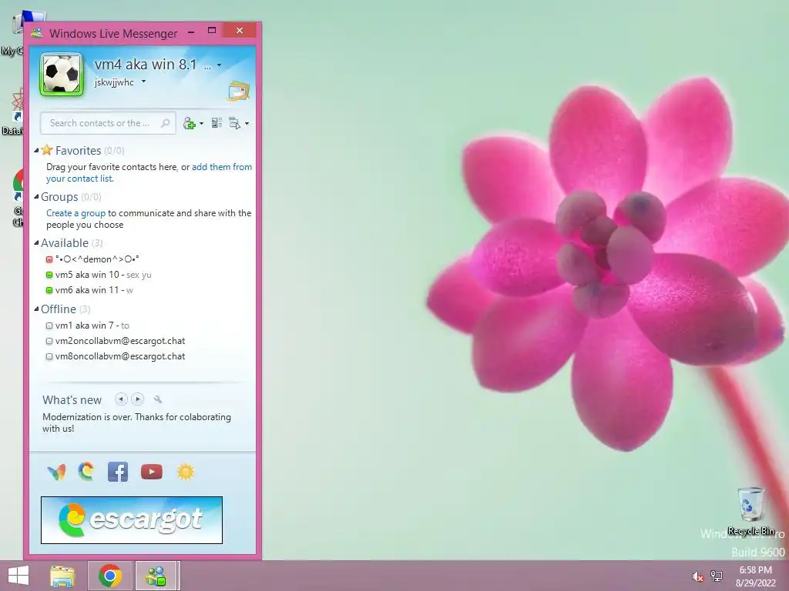Open Add a contact dropdown arrow
Image resolution: width=789 pixels, height=591 pixels.
(201, 124)
